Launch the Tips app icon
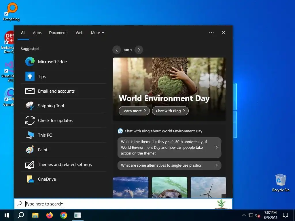This screenshot has height=221, width=295. [30, 76]
